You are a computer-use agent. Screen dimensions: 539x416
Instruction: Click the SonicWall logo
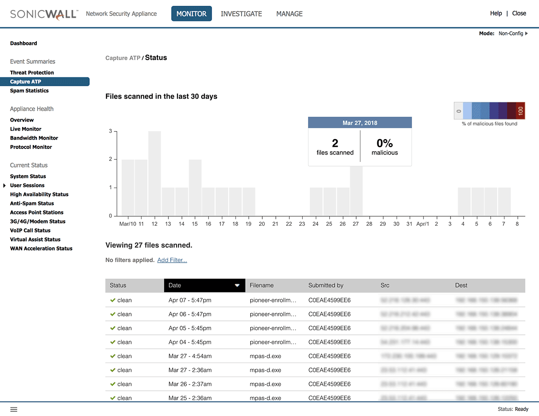tap(44, 13)
